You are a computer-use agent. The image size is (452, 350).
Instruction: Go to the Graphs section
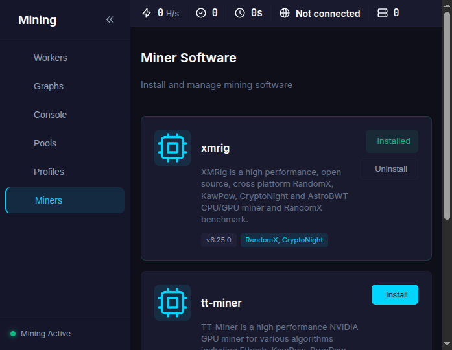[x=49, y=86]
